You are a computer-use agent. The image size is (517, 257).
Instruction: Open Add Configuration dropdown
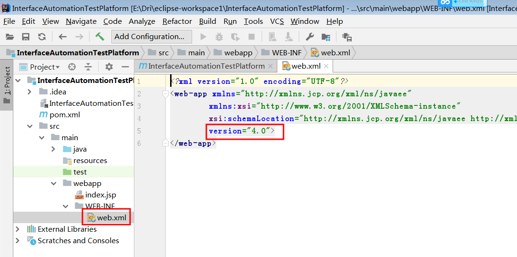152,37
